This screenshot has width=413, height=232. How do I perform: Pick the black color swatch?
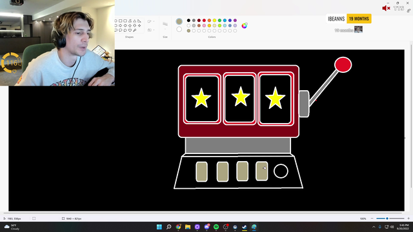click(x=188, y=20)
